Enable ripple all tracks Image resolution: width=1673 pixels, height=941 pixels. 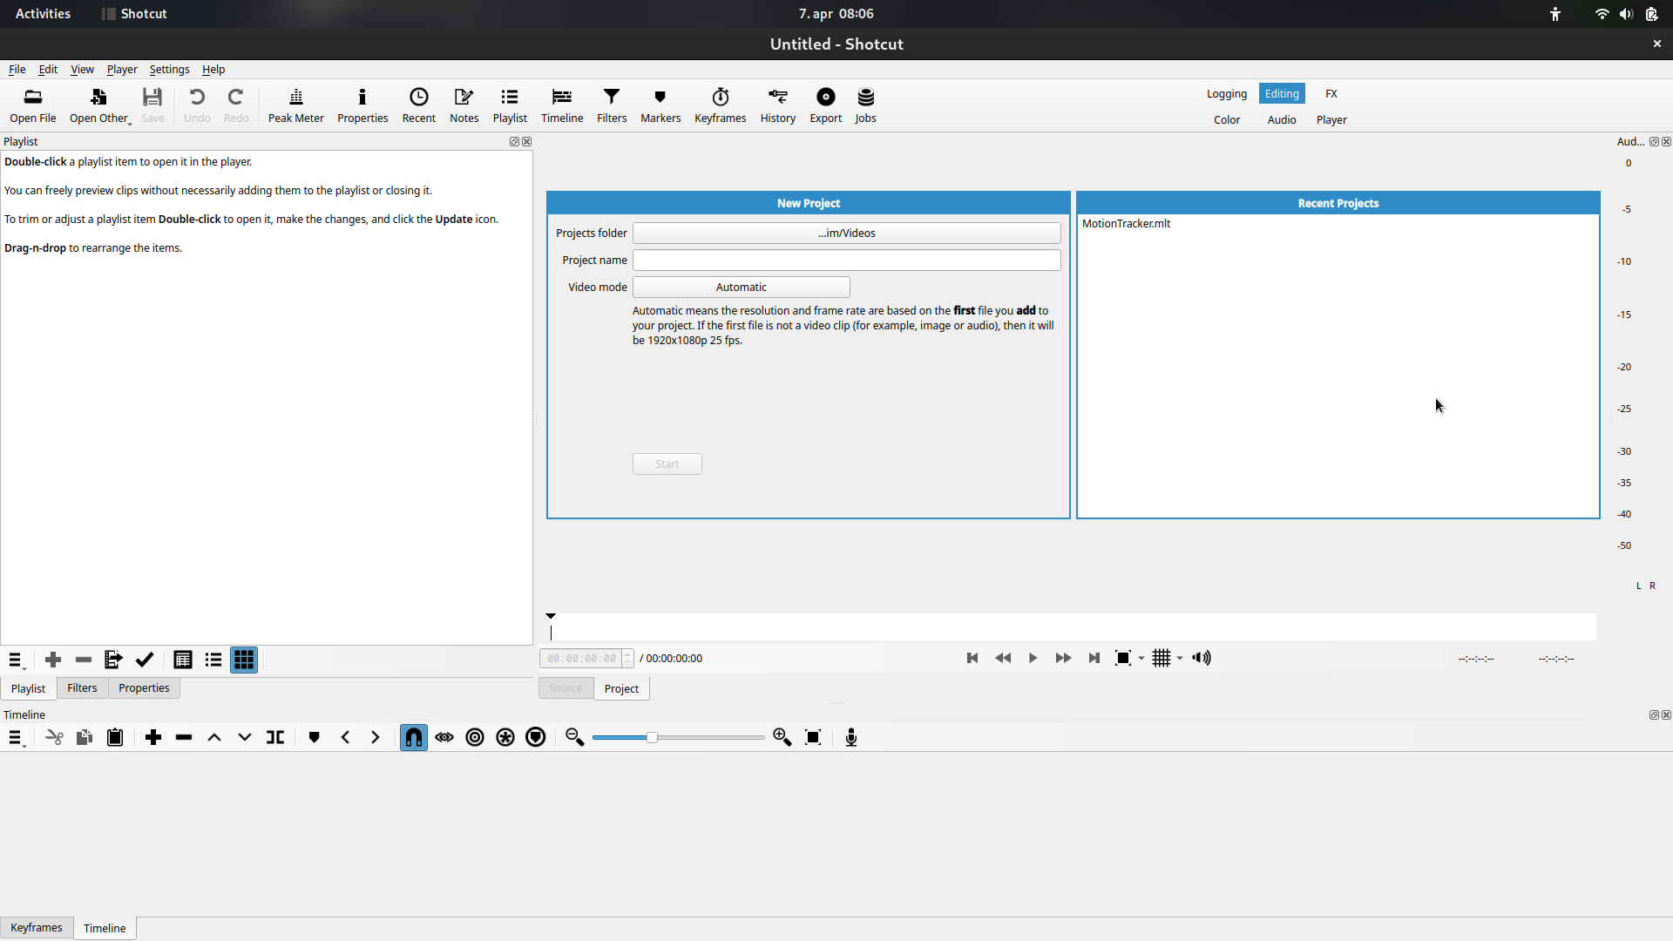505,736
